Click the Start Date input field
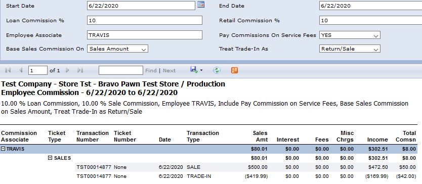The height and width of the screenshot is (184, 422). pyautogui.click(x=141, y=6)
